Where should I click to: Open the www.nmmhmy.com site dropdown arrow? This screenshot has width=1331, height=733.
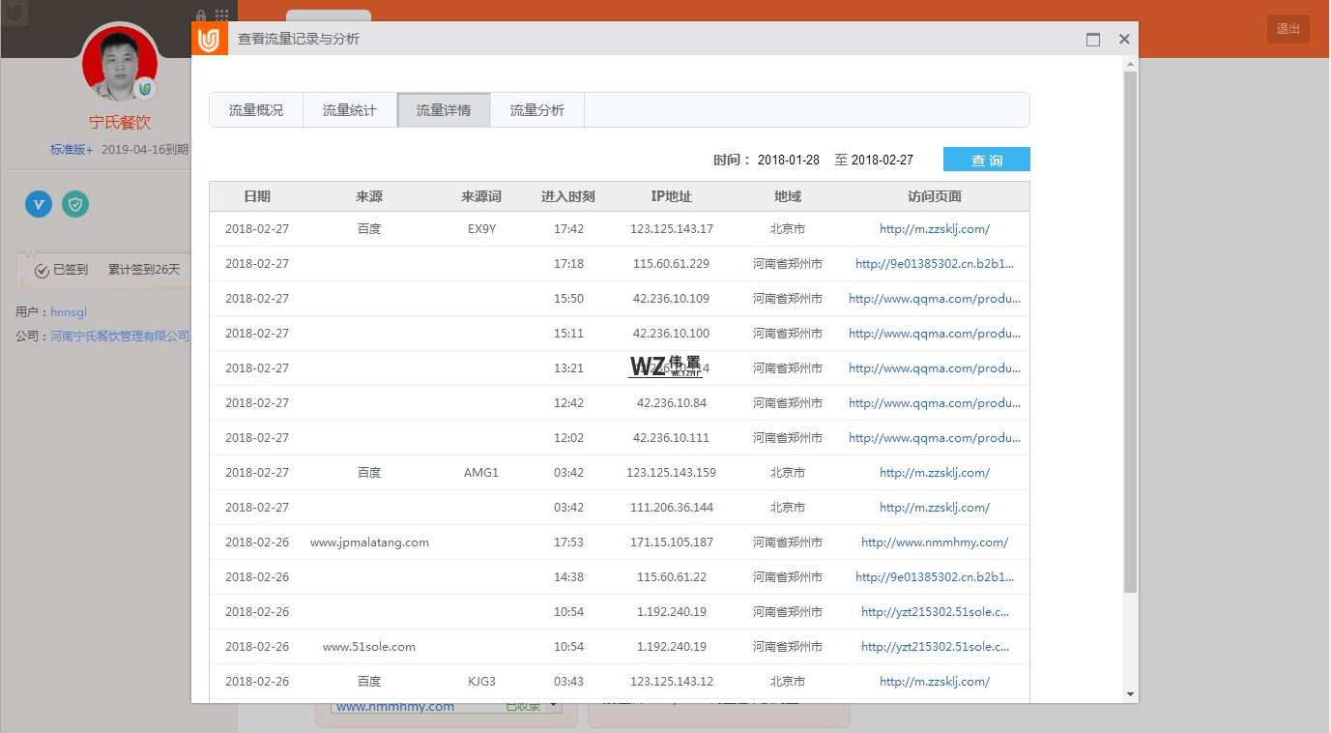555,707
